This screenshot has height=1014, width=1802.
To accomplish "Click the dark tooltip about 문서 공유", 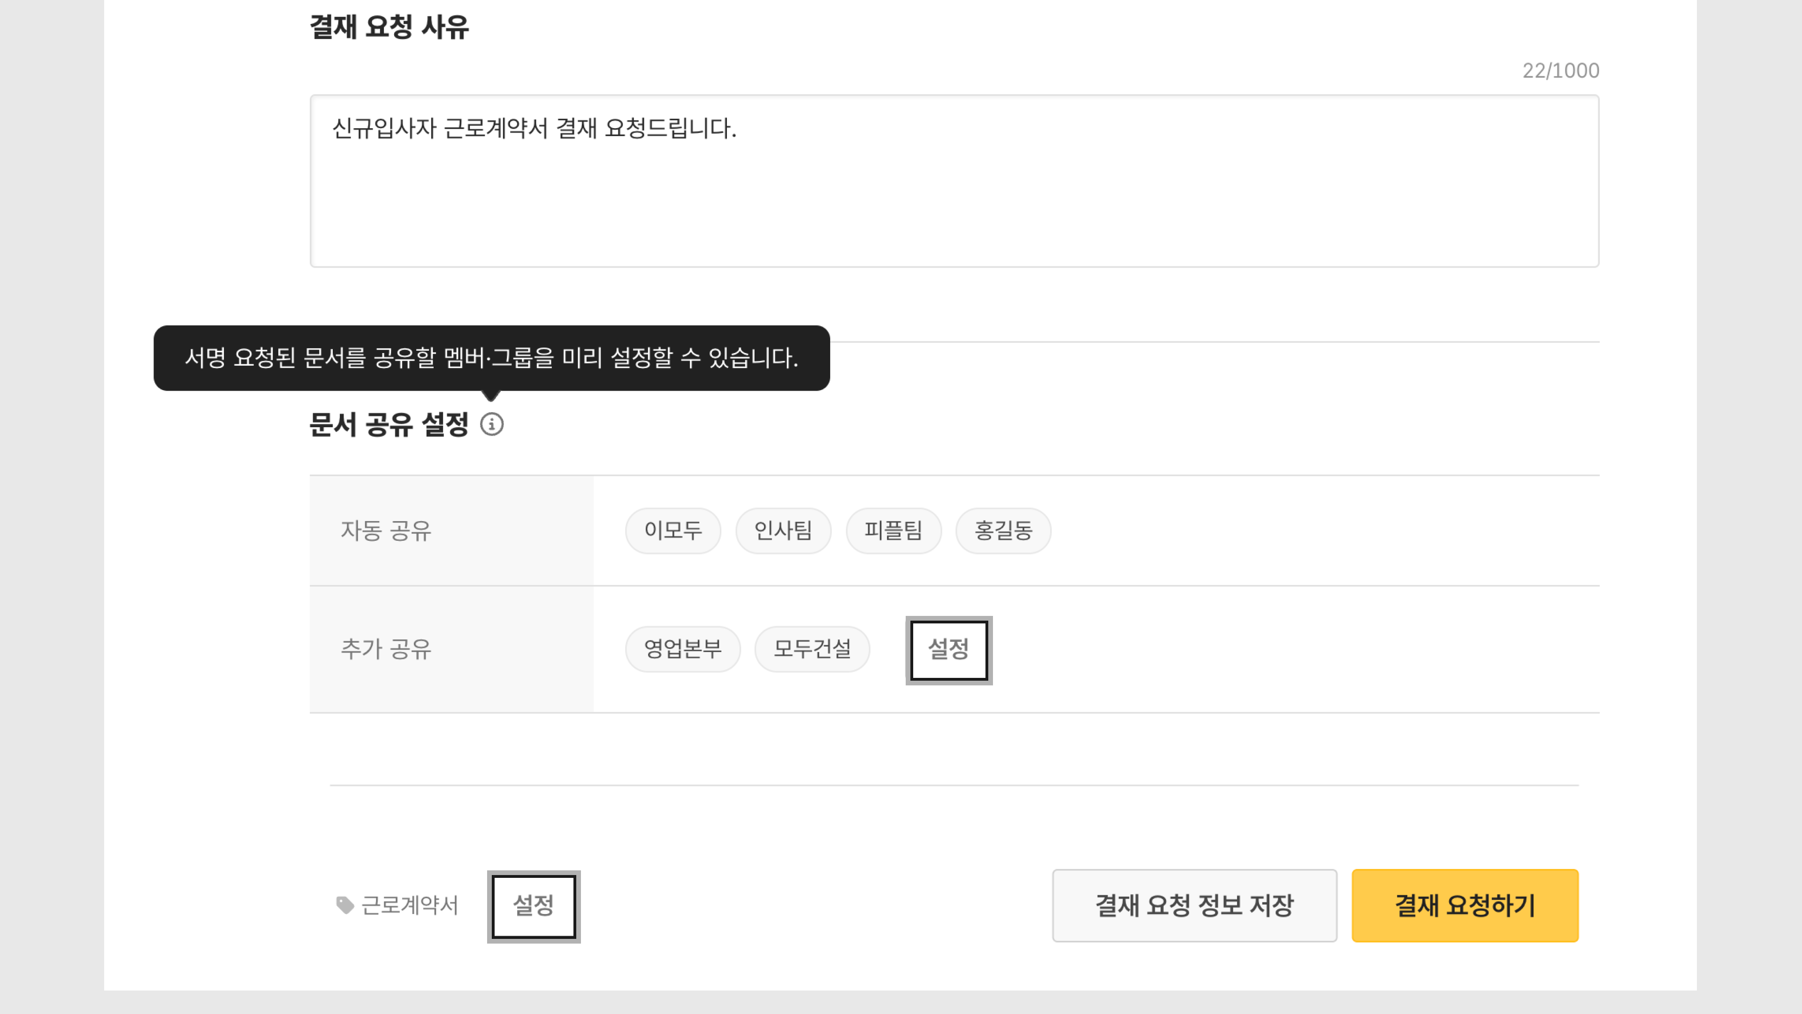I will coord(491,358).
